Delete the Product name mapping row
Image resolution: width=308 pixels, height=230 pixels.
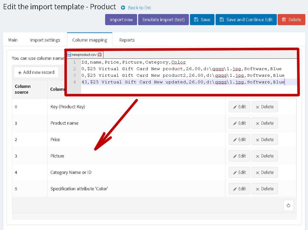click(x=264, y=123)
